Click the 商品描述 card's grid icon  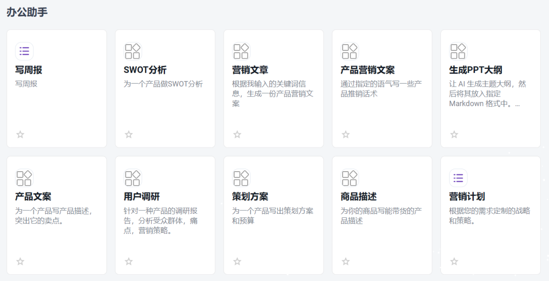350,178
